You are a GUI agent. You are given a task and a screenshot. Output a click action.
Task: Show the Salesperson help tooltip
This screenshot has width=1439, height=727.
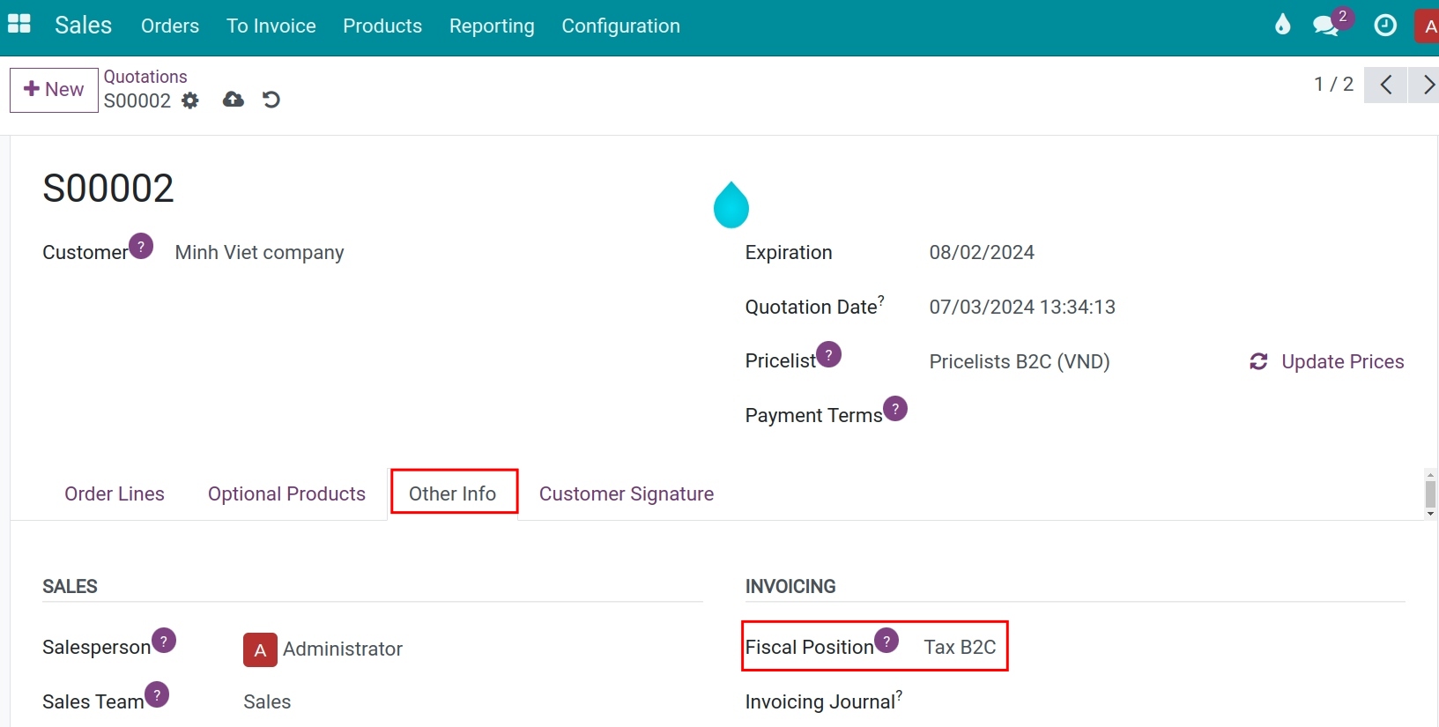point(164,641)
